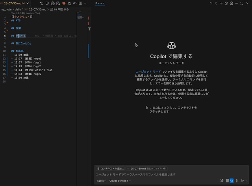Image resolution: width=252 pixels, height=186 pixels.
Task: Click the stacked layers icon in chat input
Action: (x=227, y=181)
